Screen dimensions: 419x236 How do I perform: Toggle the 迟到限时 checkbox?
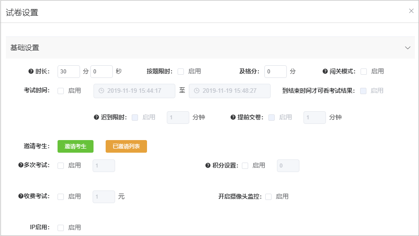tap(135, 117)
